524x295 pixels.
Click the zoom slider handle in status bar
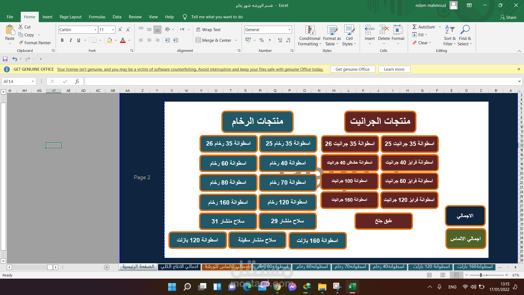click(481, 275)
